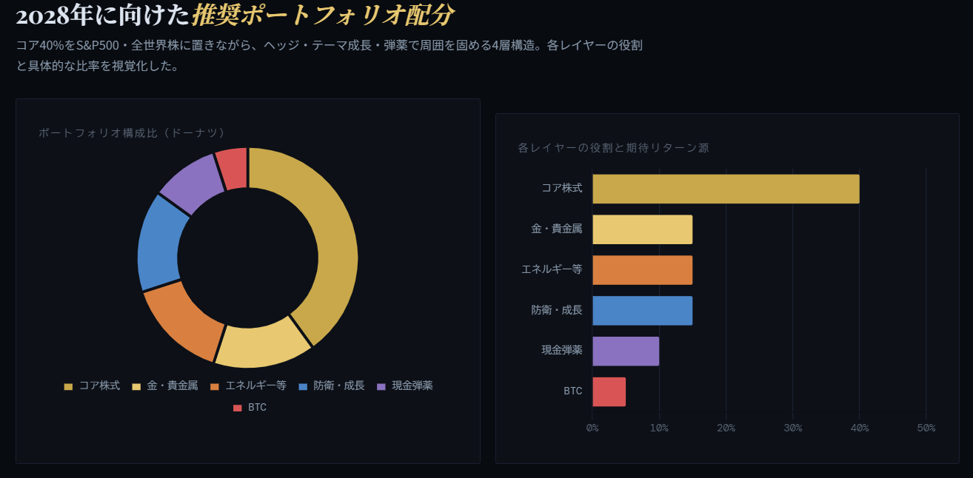Click the purple 現金弾薬 bar
Viewport: 973px width, 478px height.
tap(626, 351)
